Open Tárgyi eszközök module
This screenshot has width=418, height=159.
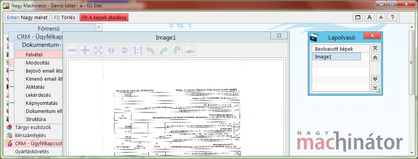[33, 128]
